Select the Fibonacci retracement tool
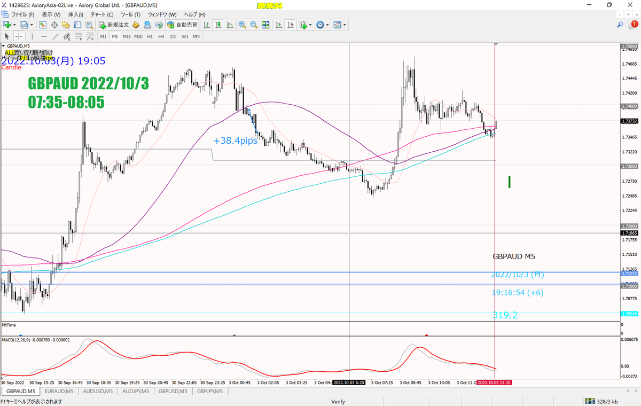The width and height of the screenshot is (641, 406). pyautogui.click(x=79, y=36)
